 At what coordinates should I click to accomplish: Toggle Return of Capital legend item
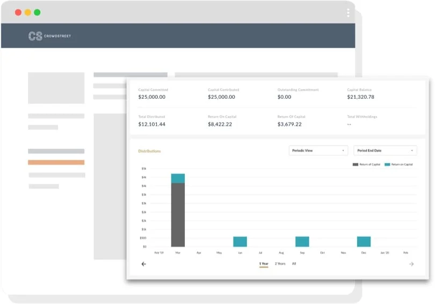tap(366, 164)
